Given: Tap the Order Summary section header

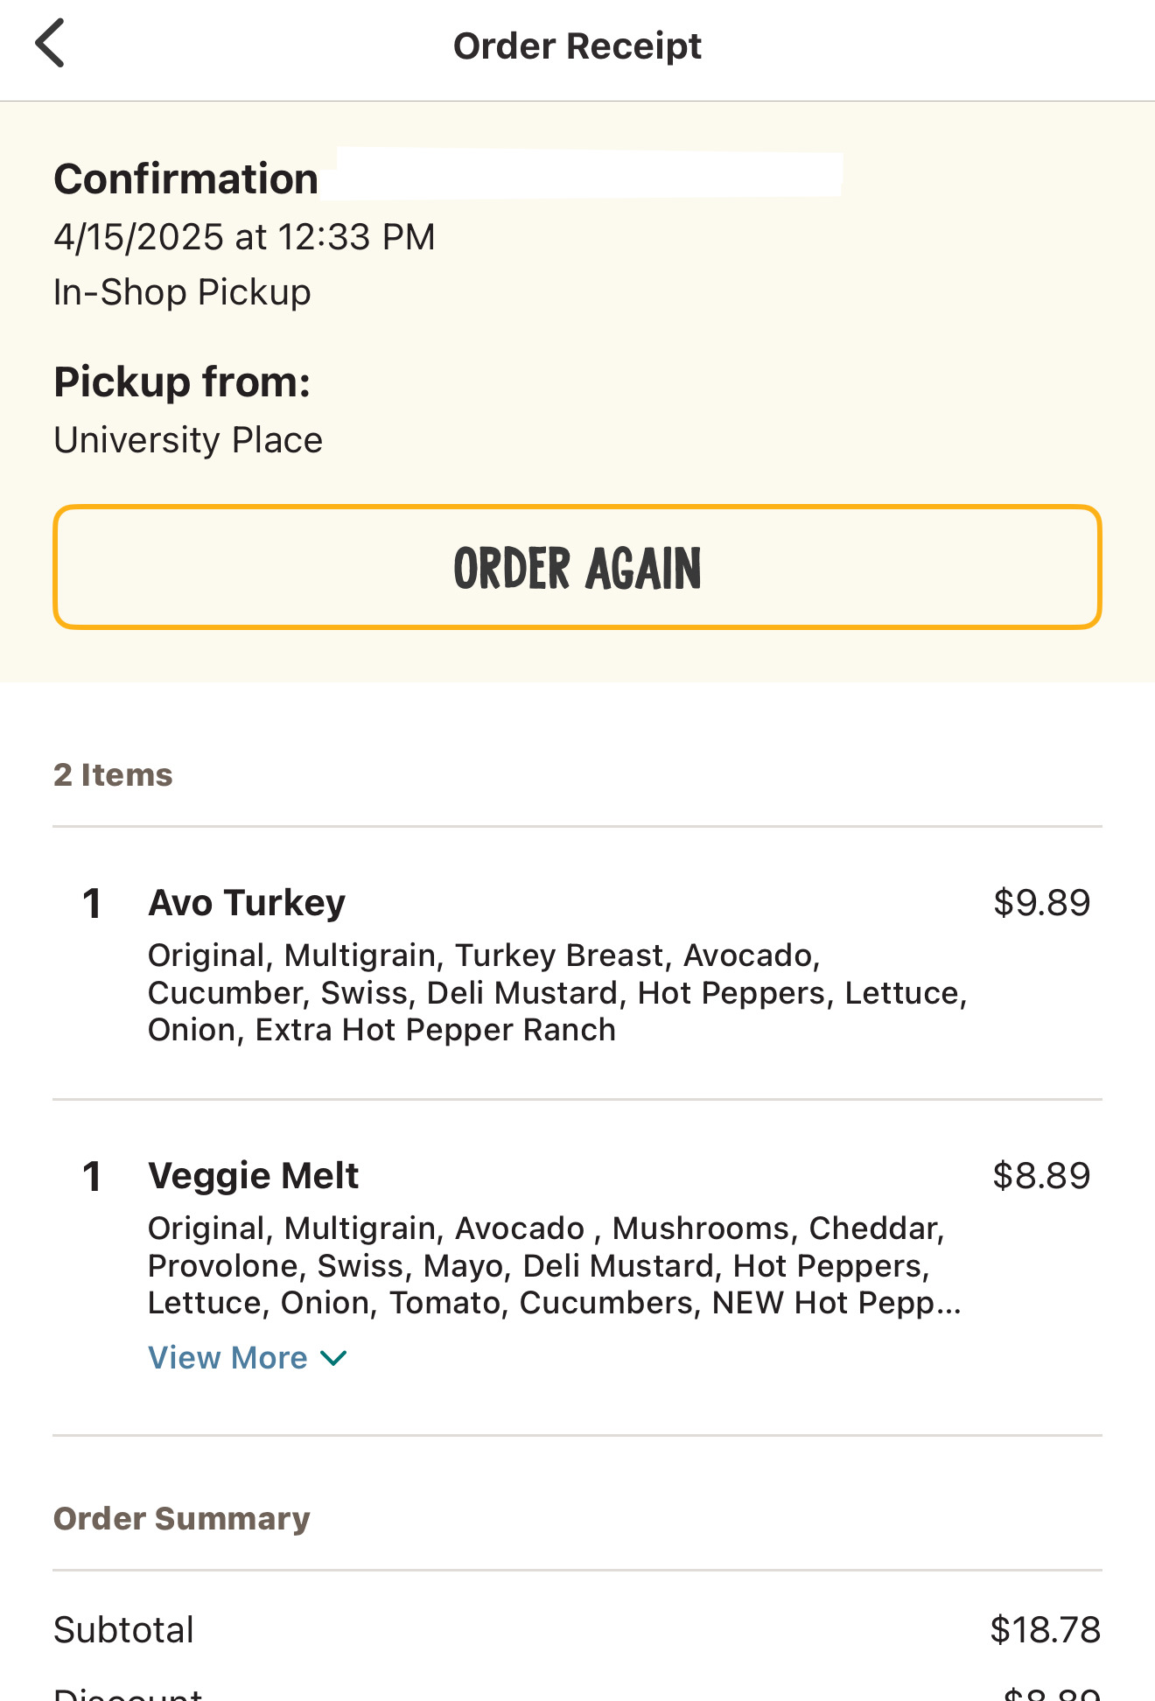Looking at the screenshot, I should point(182,1519).
